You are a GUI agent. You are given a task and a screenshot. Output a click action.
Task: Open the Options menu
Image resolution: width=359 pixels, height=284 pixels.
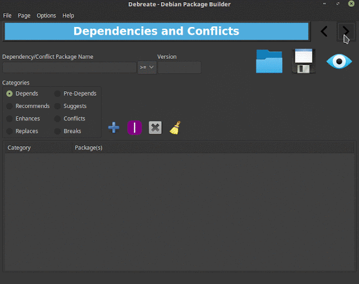46,16
